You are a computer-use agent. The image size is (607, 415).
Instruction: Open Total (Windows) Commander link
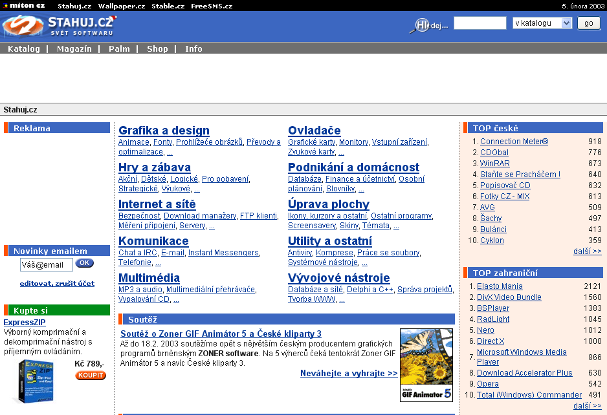pos(529,395)
